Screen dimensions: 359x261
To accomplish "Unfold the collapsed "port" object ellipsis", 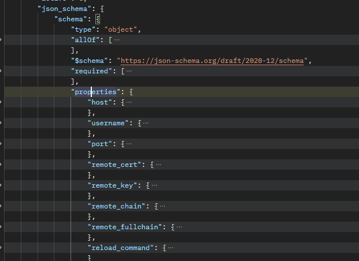I will [x=129, y=144].
